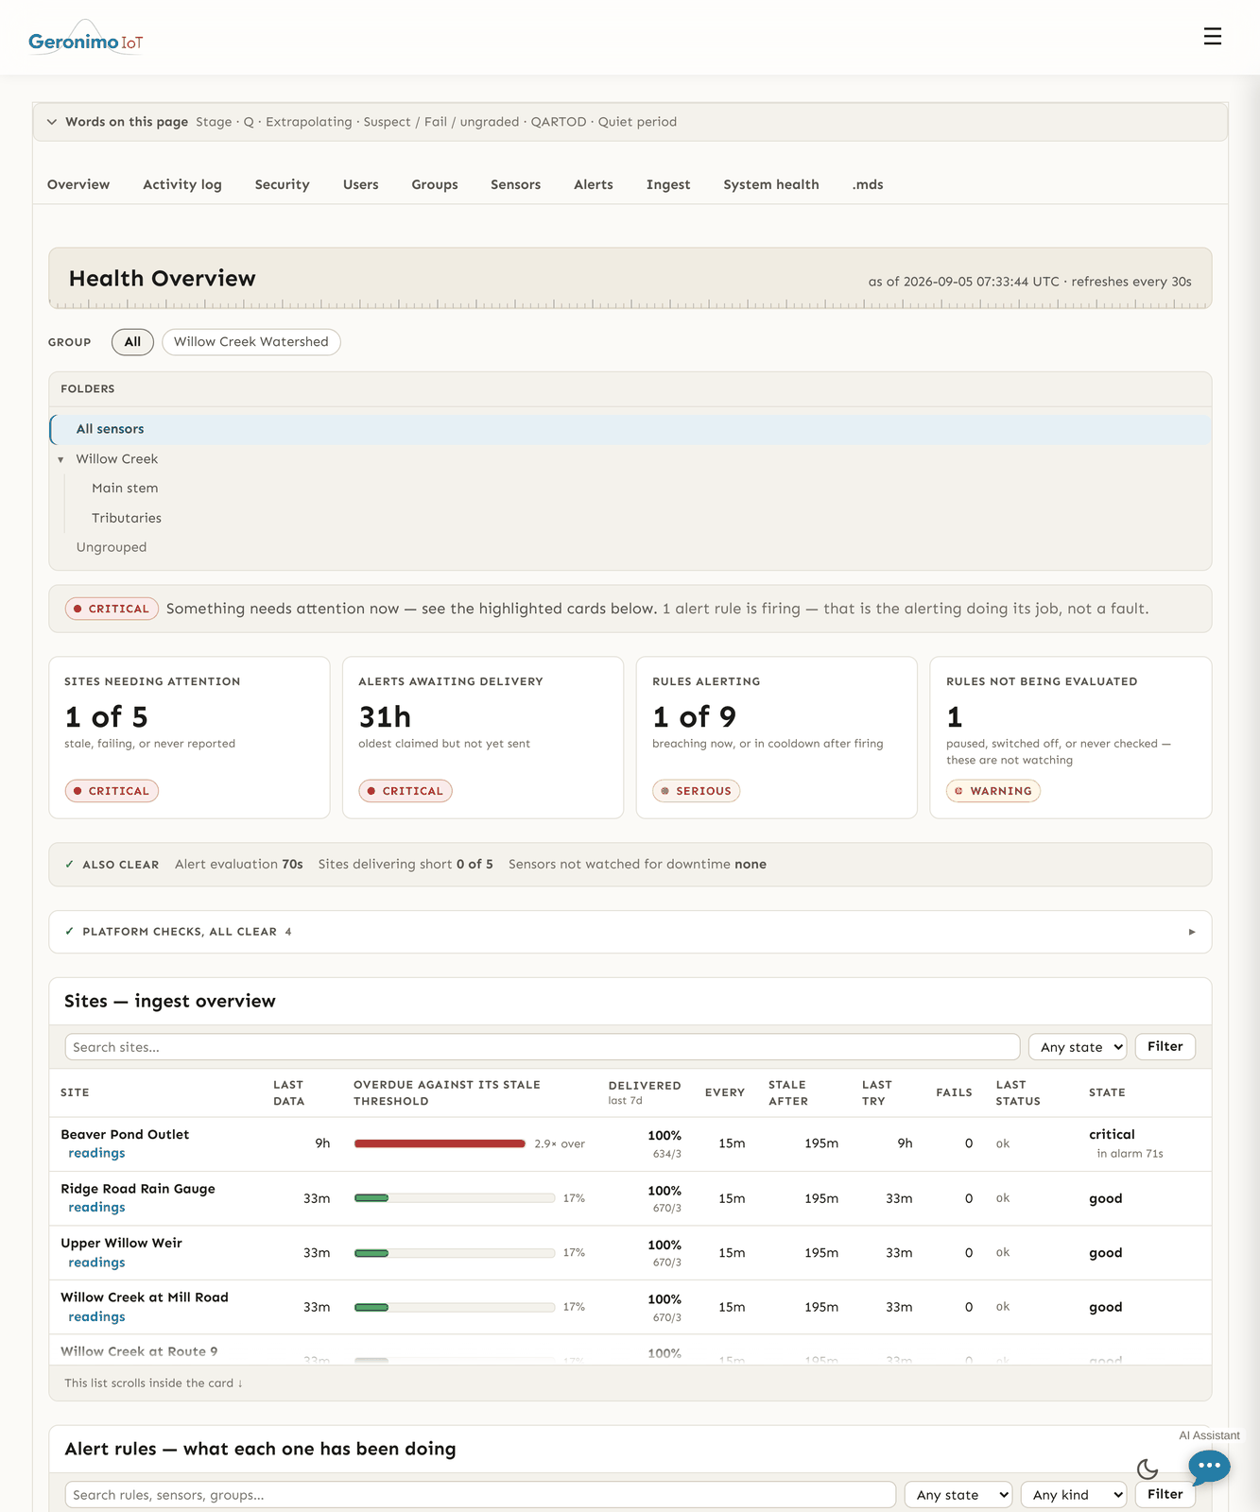Click Filter button in Sites section
1260x1512 pixels.
(x=1165, y=1046)
